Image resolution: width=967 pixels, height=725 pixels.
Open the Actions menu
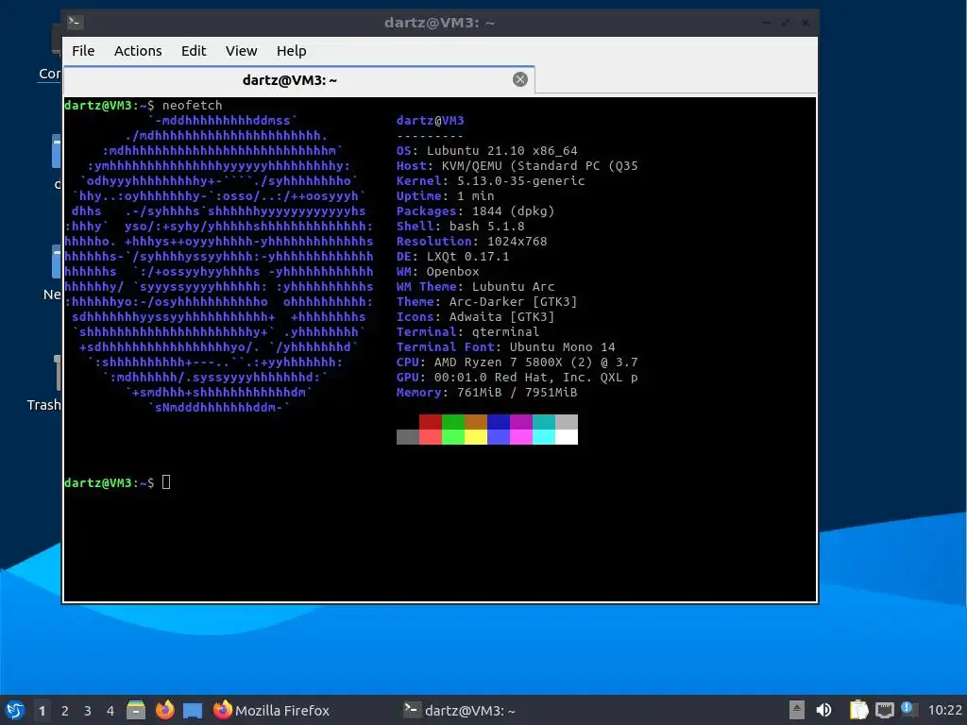click(138, 51)
